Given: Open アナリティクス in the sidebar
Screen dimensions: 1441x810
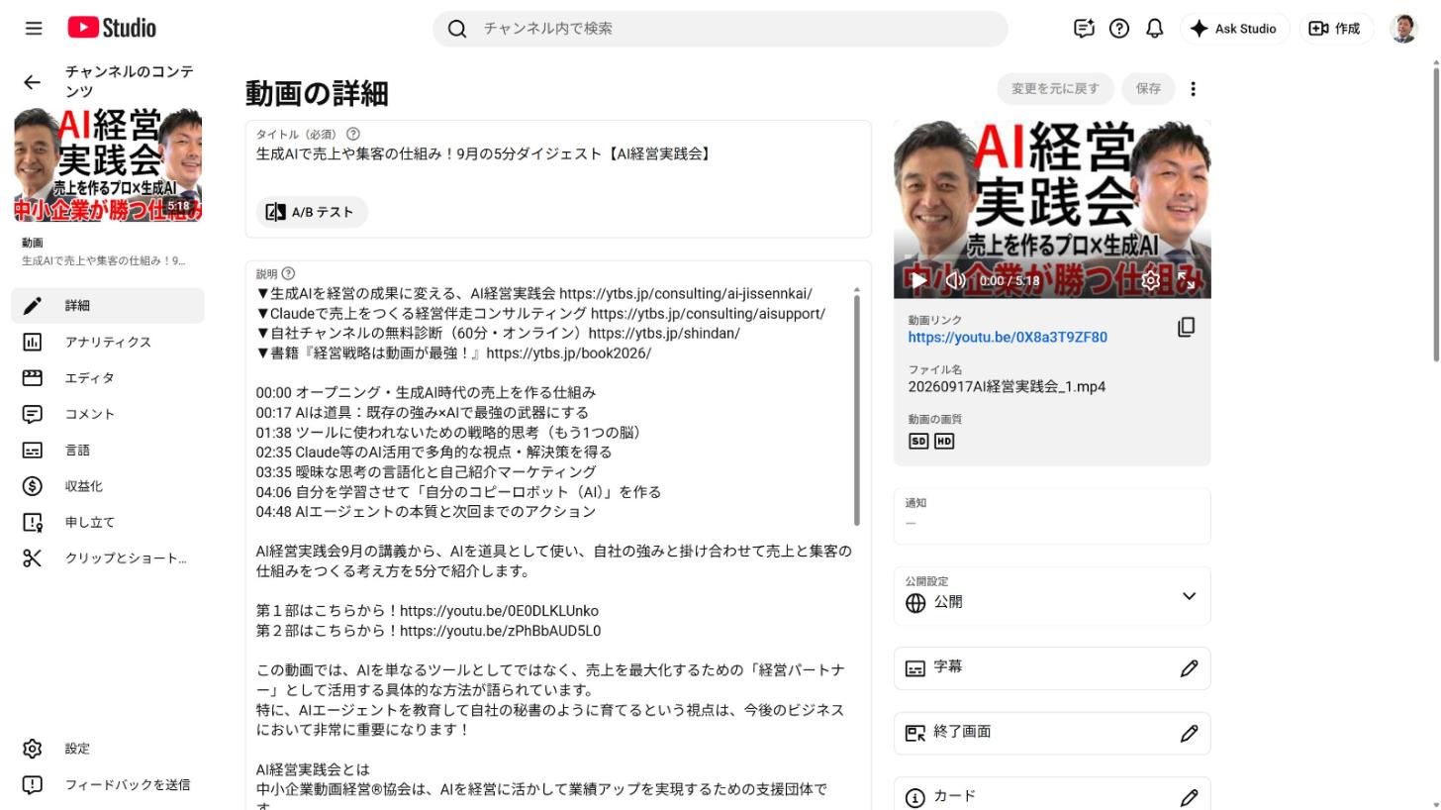Looking at the screenshot, I should (108, 342).
